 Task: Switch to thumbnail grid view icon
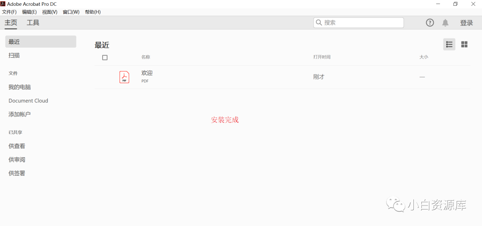(464, 45)
